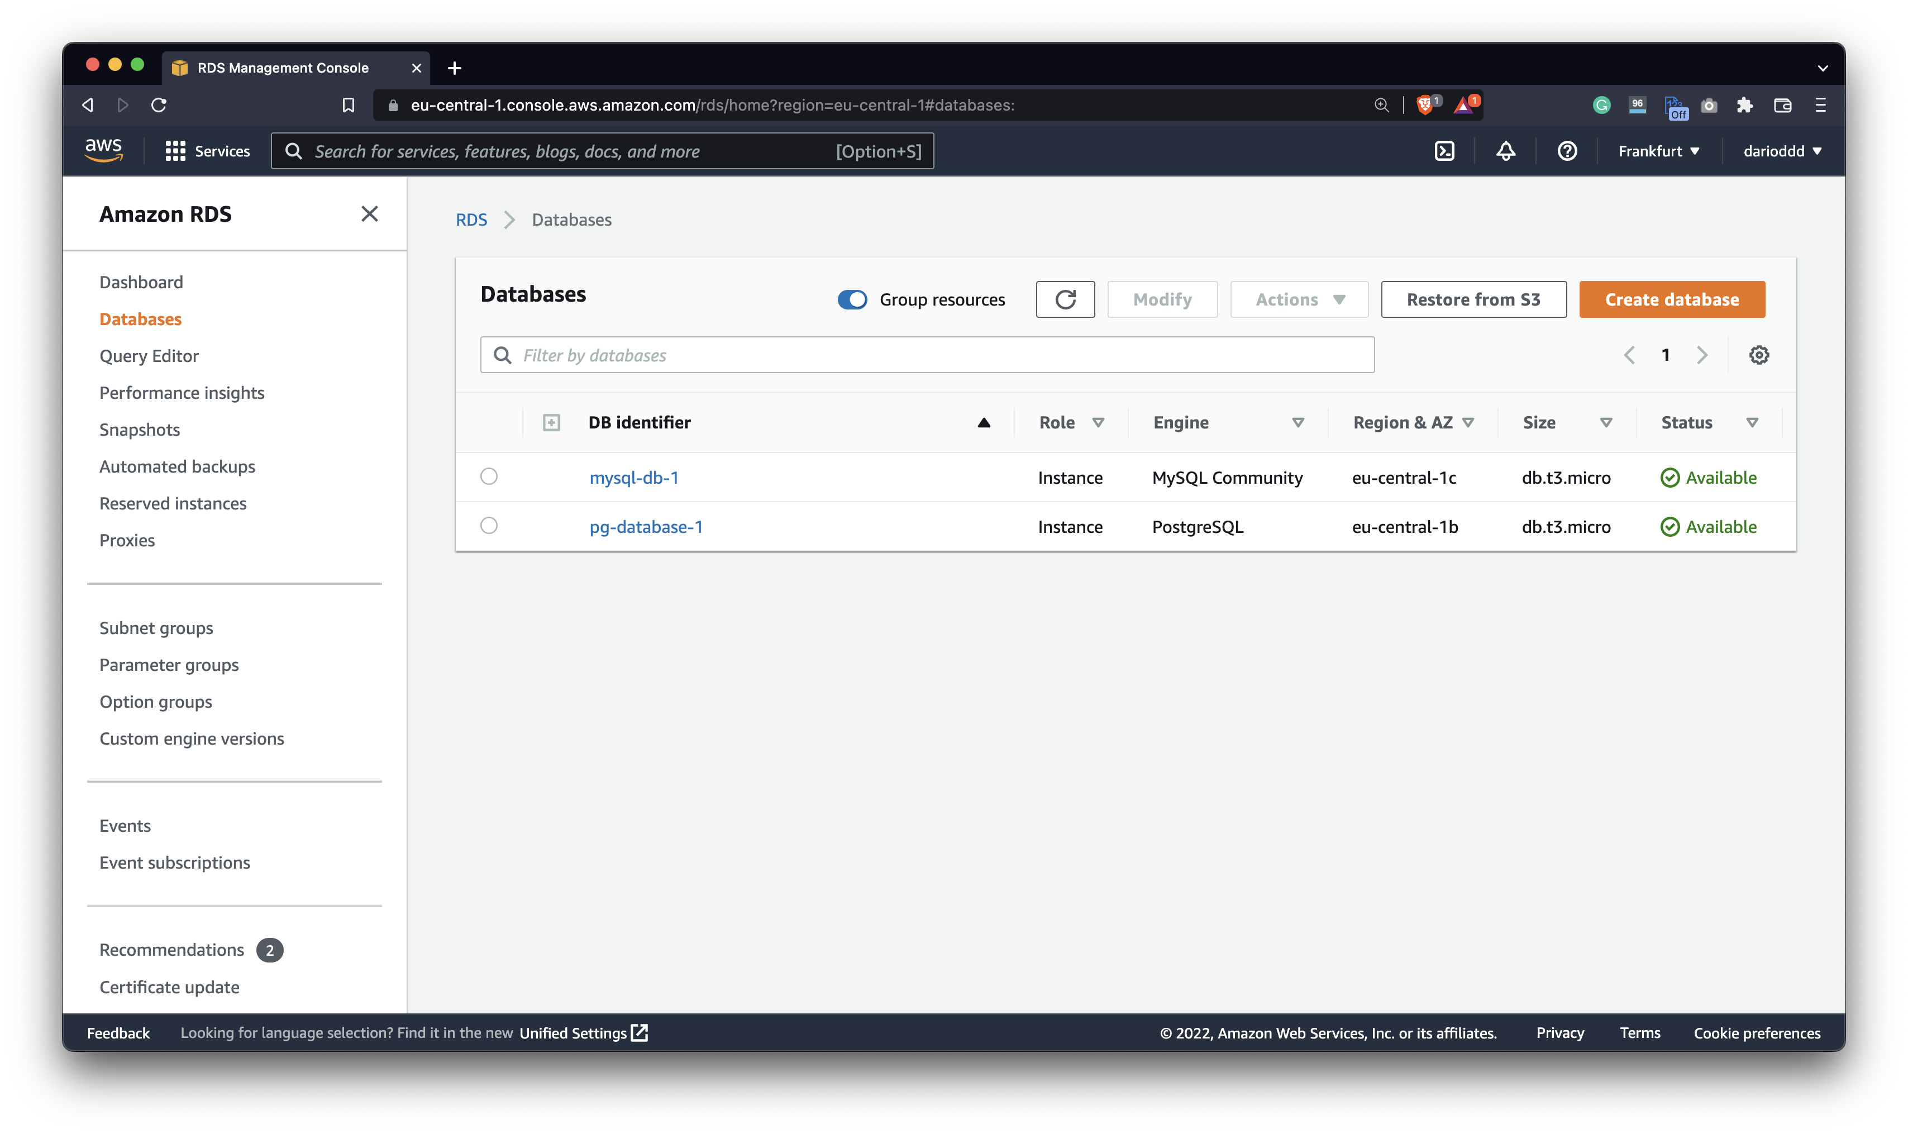Open the page zoom indicator in the address bar
Screen dimensions: 1908x1134
pos(1381,106)
